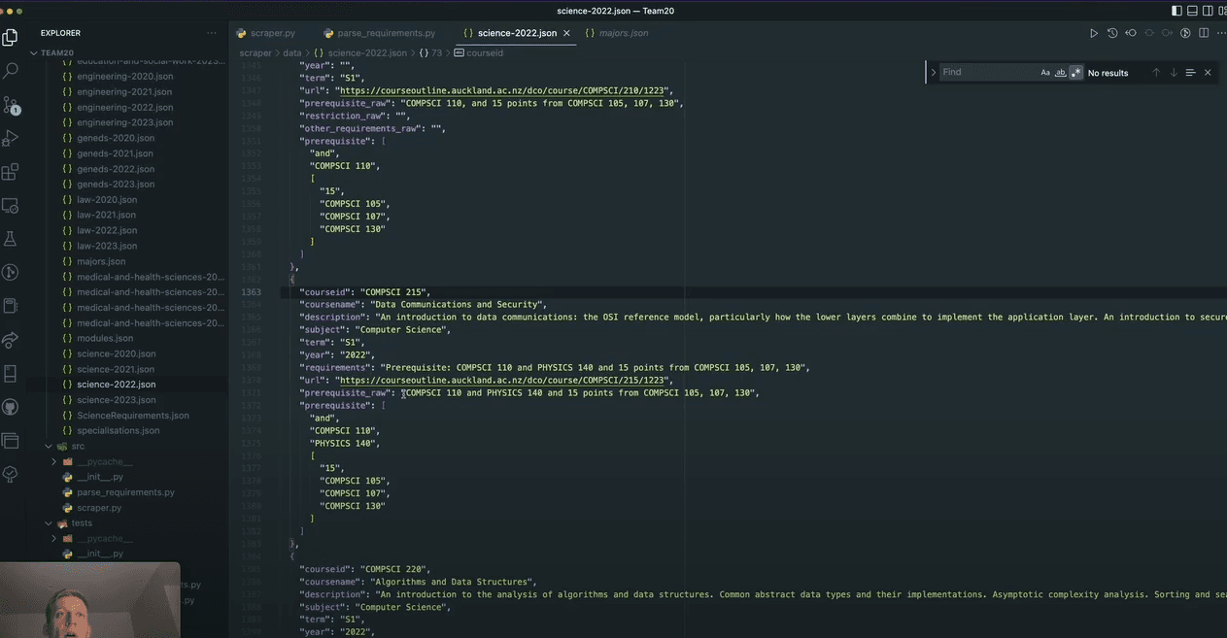Image resolution: width=1227 pixels, height=638 pixels.
Task: Open Source Control view with badge
Action: click(11, 105)
